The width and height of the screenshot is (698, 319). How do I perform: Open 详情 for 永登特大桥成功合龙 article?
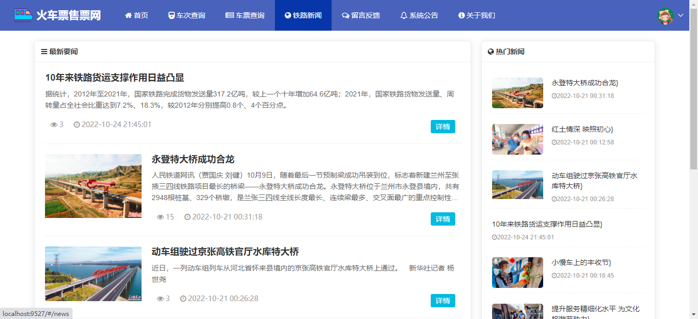pyautogui.click(x=443, y=219)
